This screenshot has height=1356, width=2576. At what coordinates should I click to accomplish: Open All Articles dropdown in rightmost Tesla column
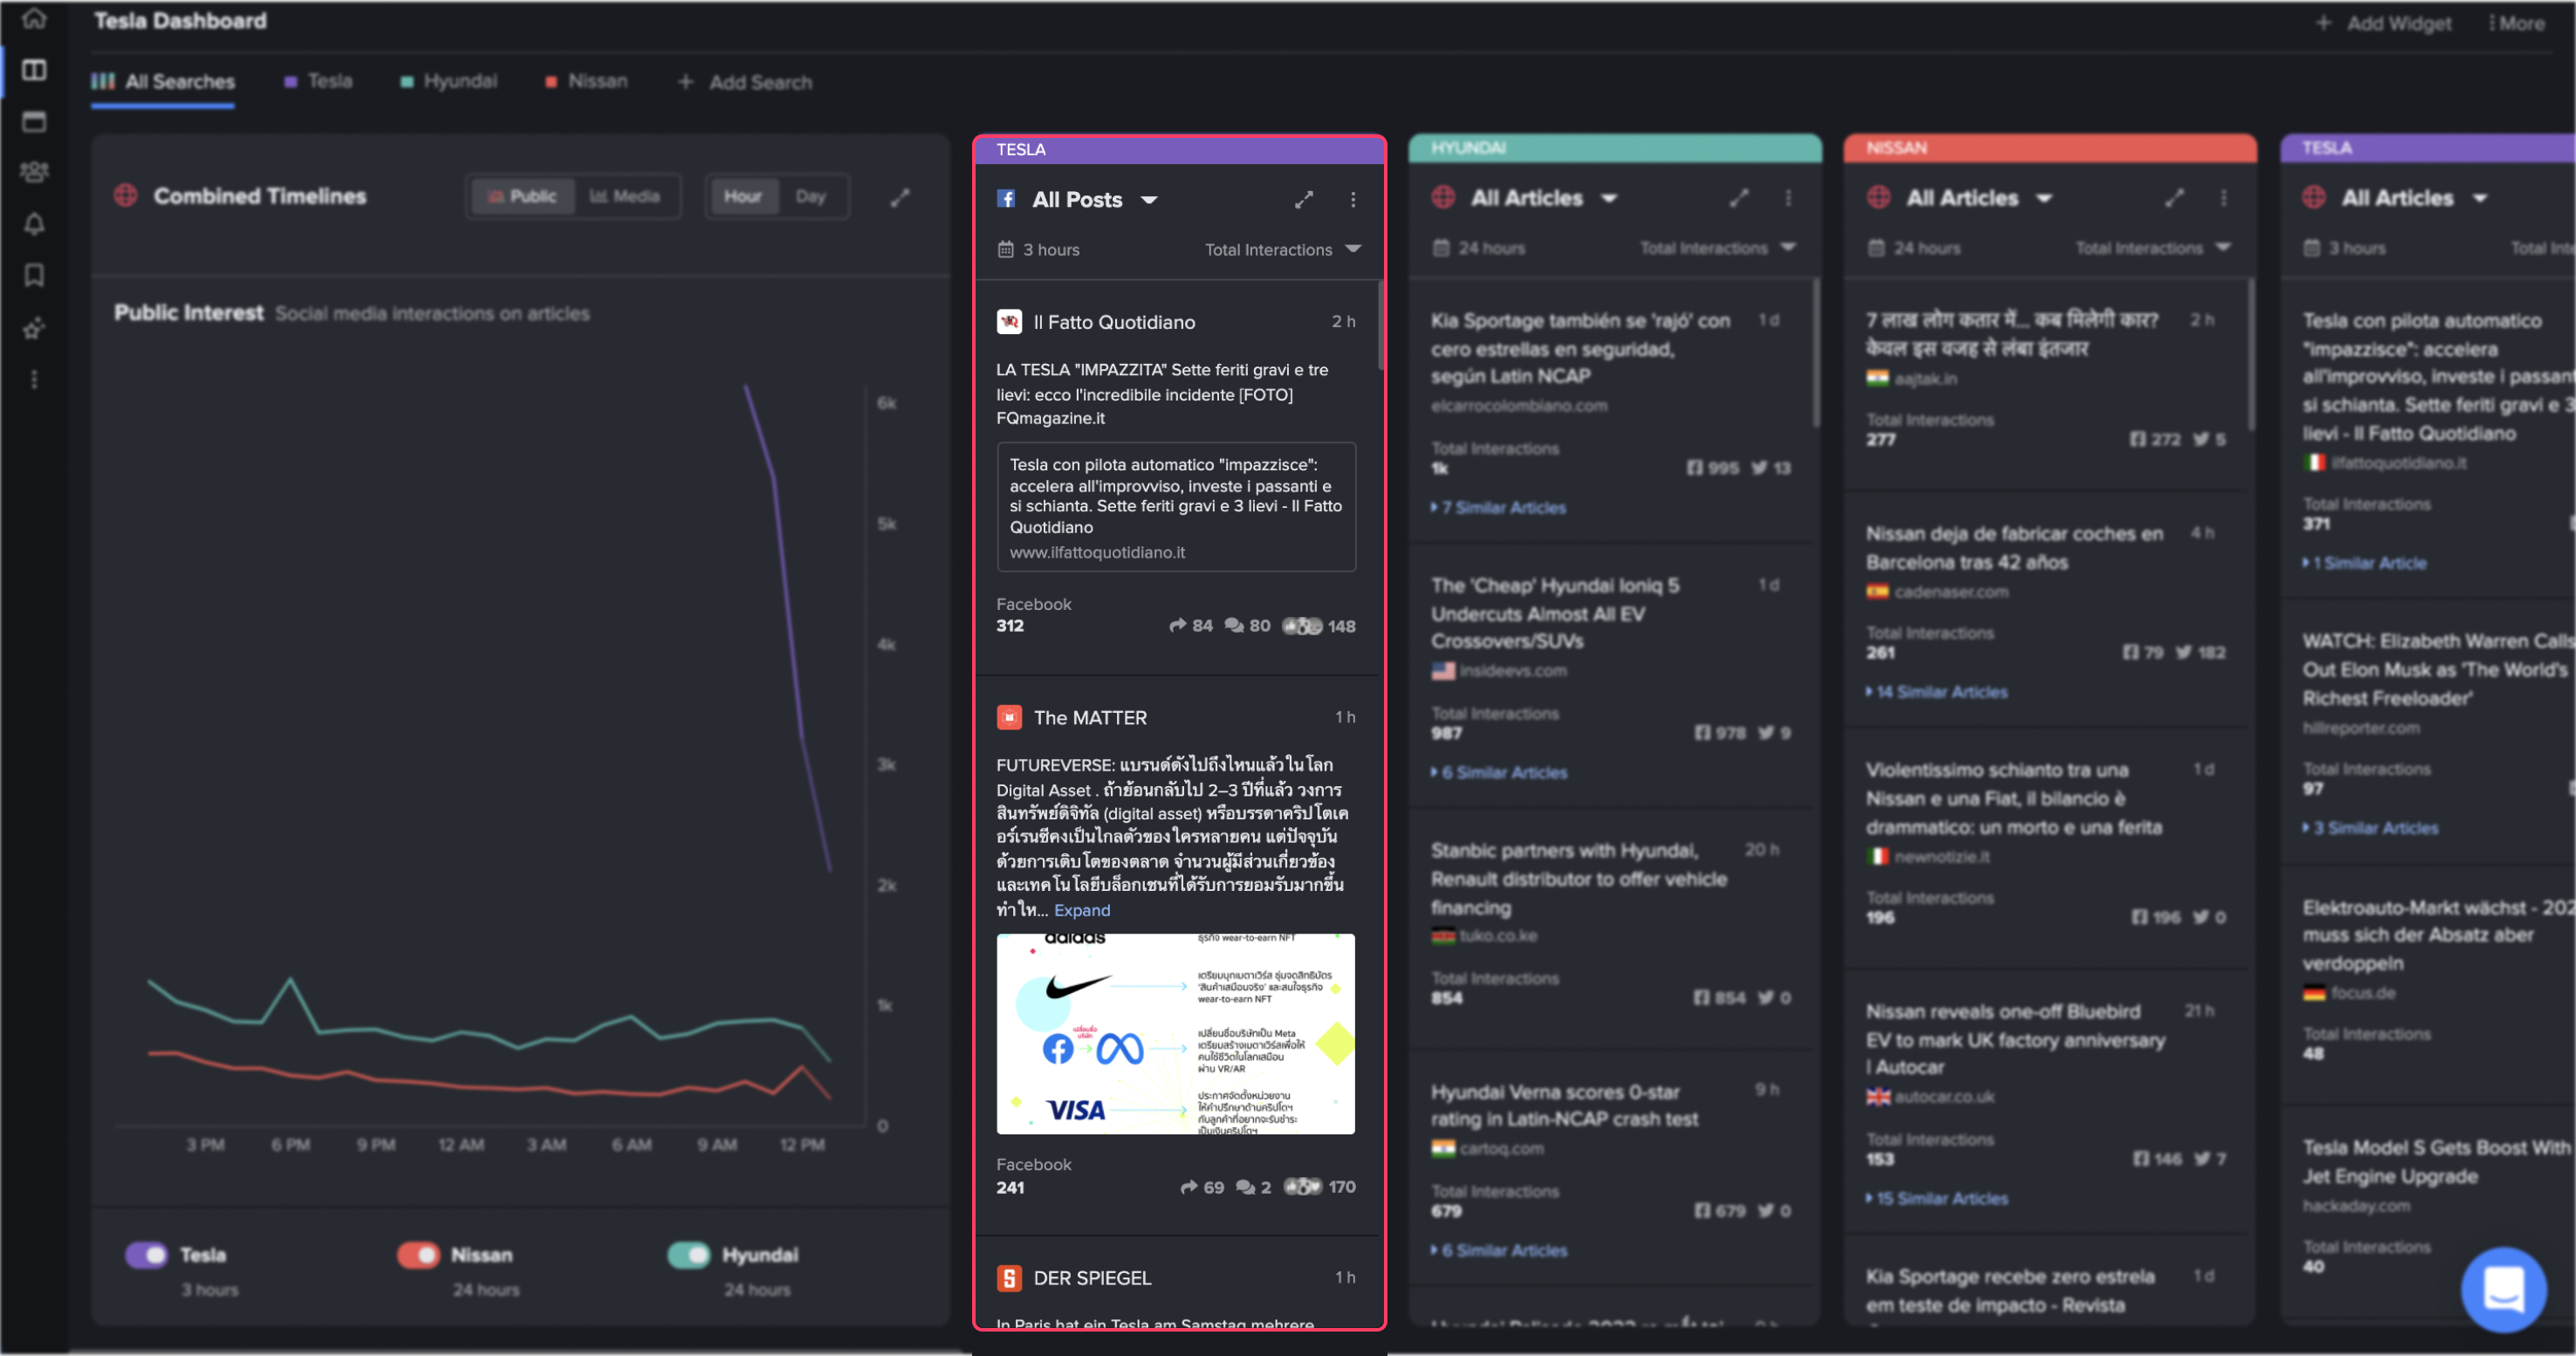pos(2414,198)
